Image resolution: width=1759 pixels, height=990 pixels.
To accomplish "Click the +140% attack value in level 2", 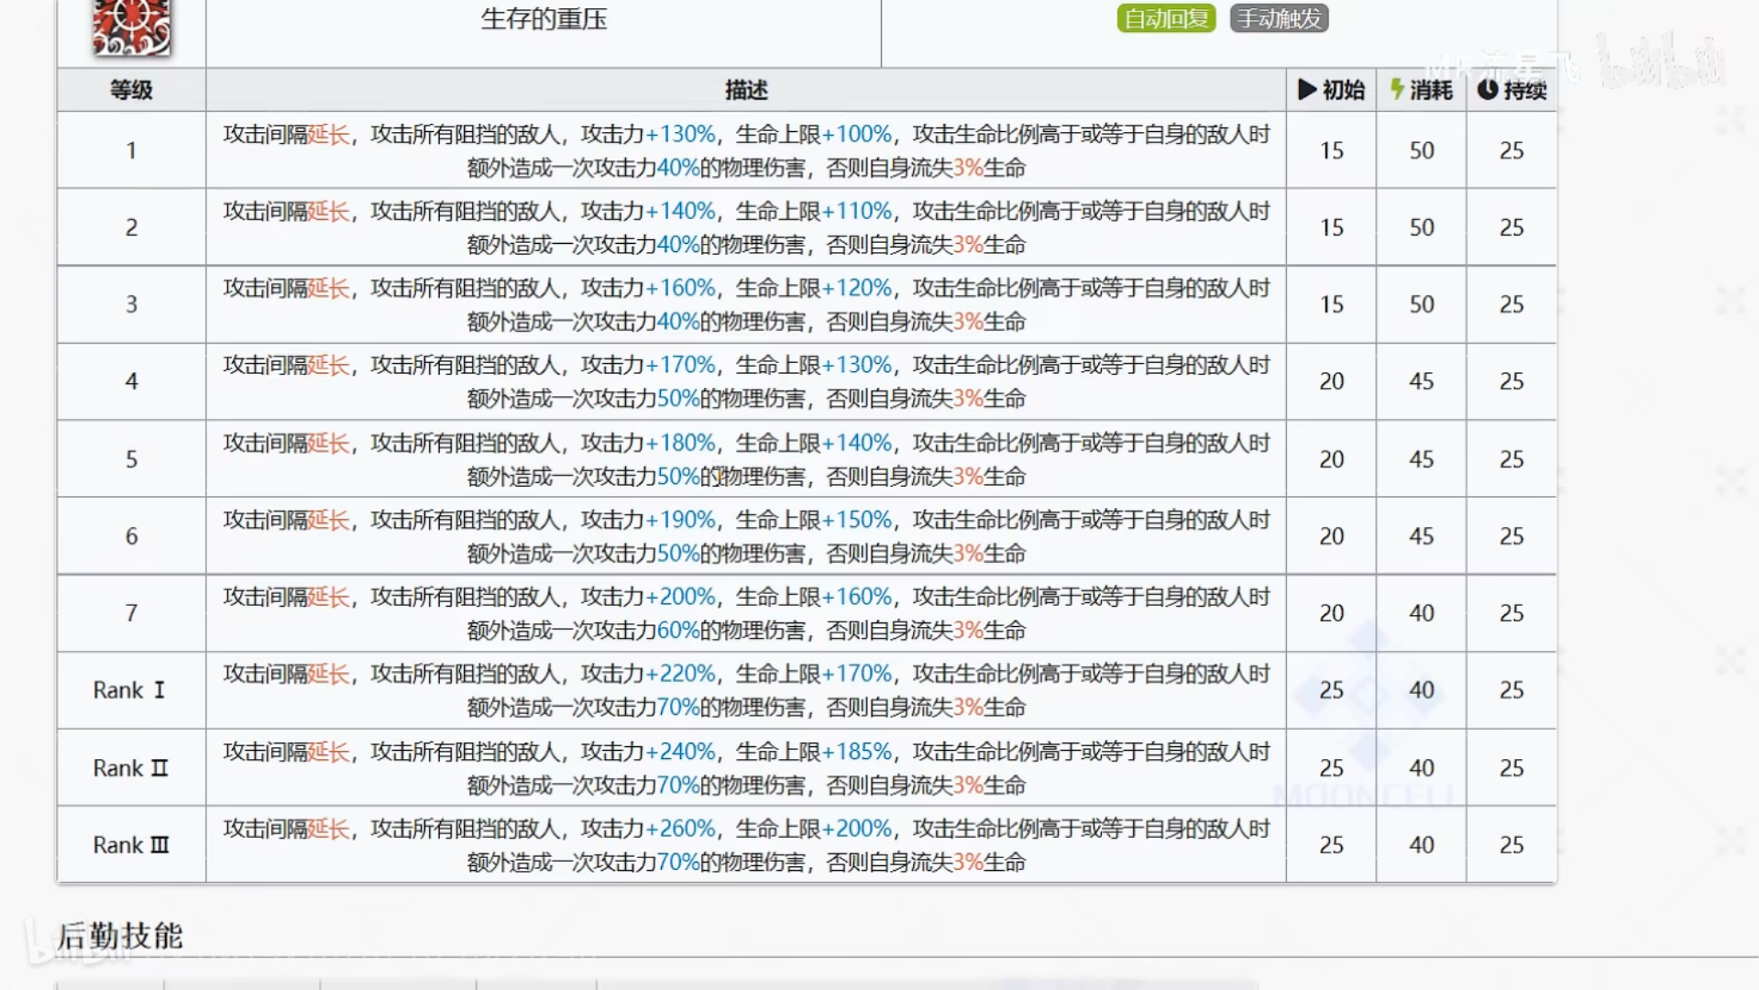I will [x=680, y=211].
